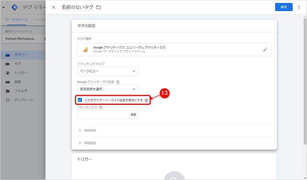This screenshot has width=307, height=180.
Task: Click help icon next to override setting label
Action: (x=146, y=100)
